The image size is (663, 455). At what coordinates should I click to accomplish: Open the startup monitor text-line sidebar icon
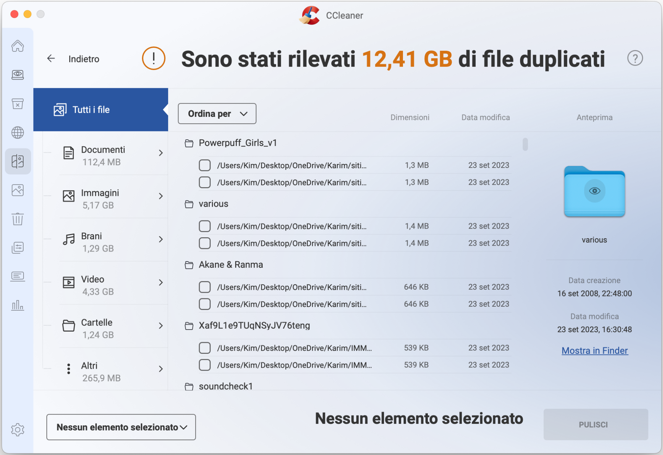tap(18, 276)
